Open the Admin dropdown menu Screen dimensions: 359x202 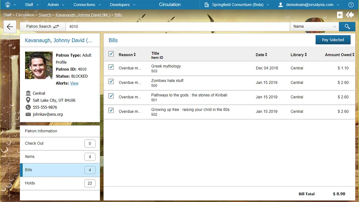56,4
